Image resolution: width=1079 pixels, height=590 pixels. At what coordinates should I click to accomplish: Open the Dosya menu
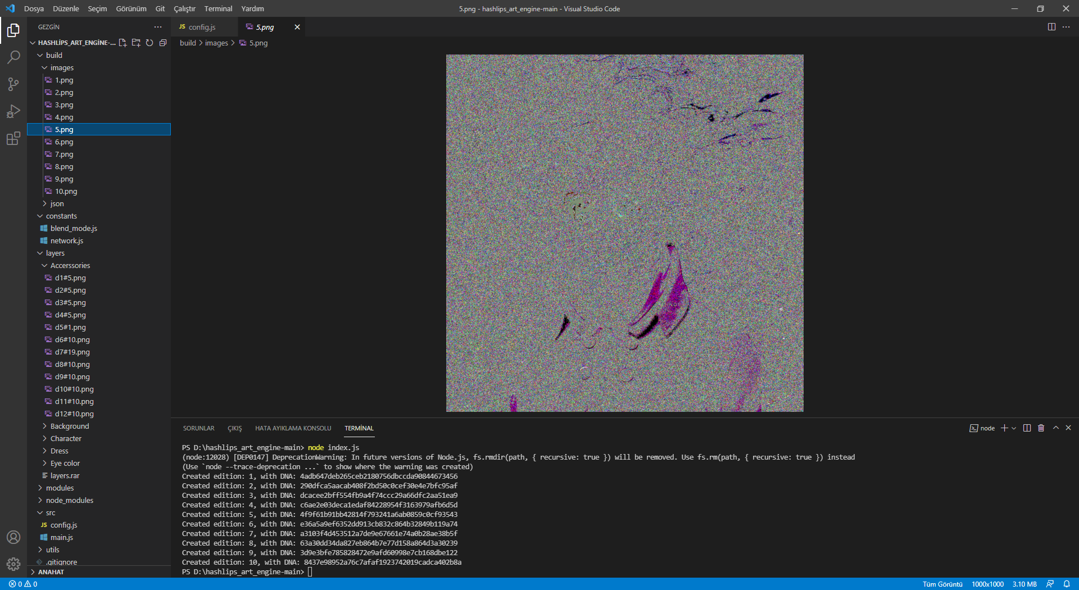[x=34, y=8]
